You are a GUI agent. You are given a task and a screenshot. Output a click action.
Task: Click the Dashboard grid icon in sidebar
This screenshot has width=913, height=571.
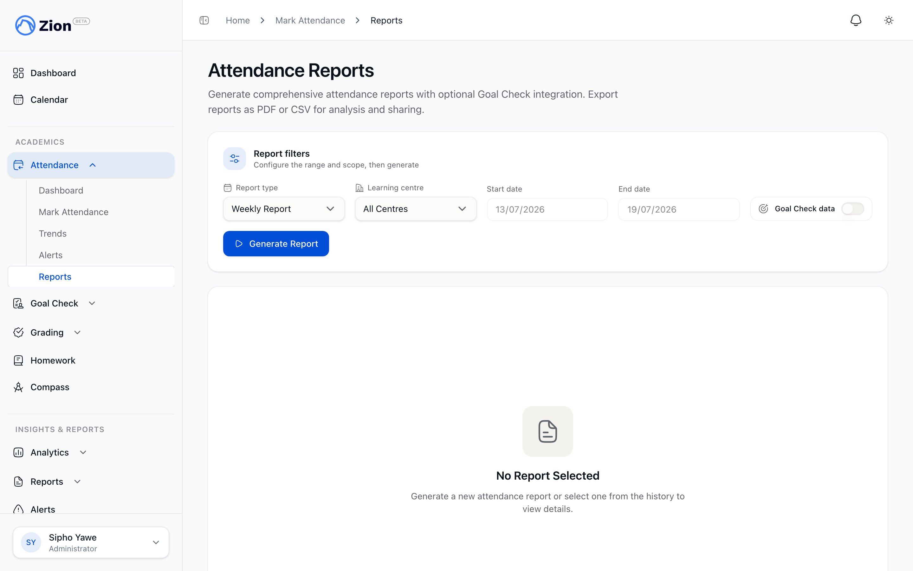click(x=18, y=73)
